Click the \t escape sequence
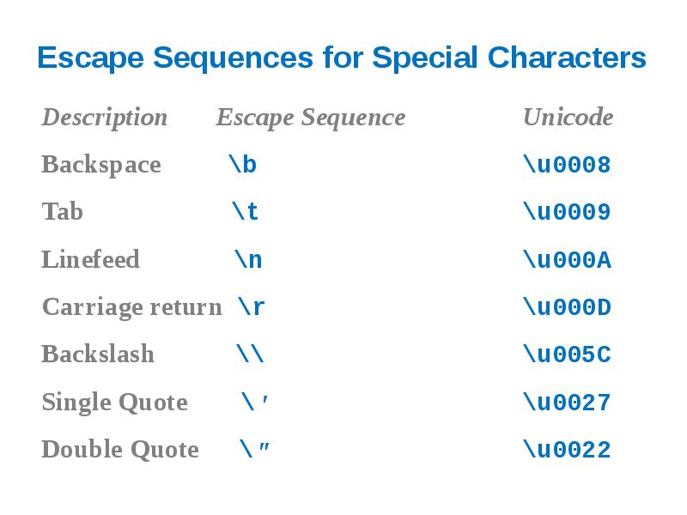 [x=246, y=212]
